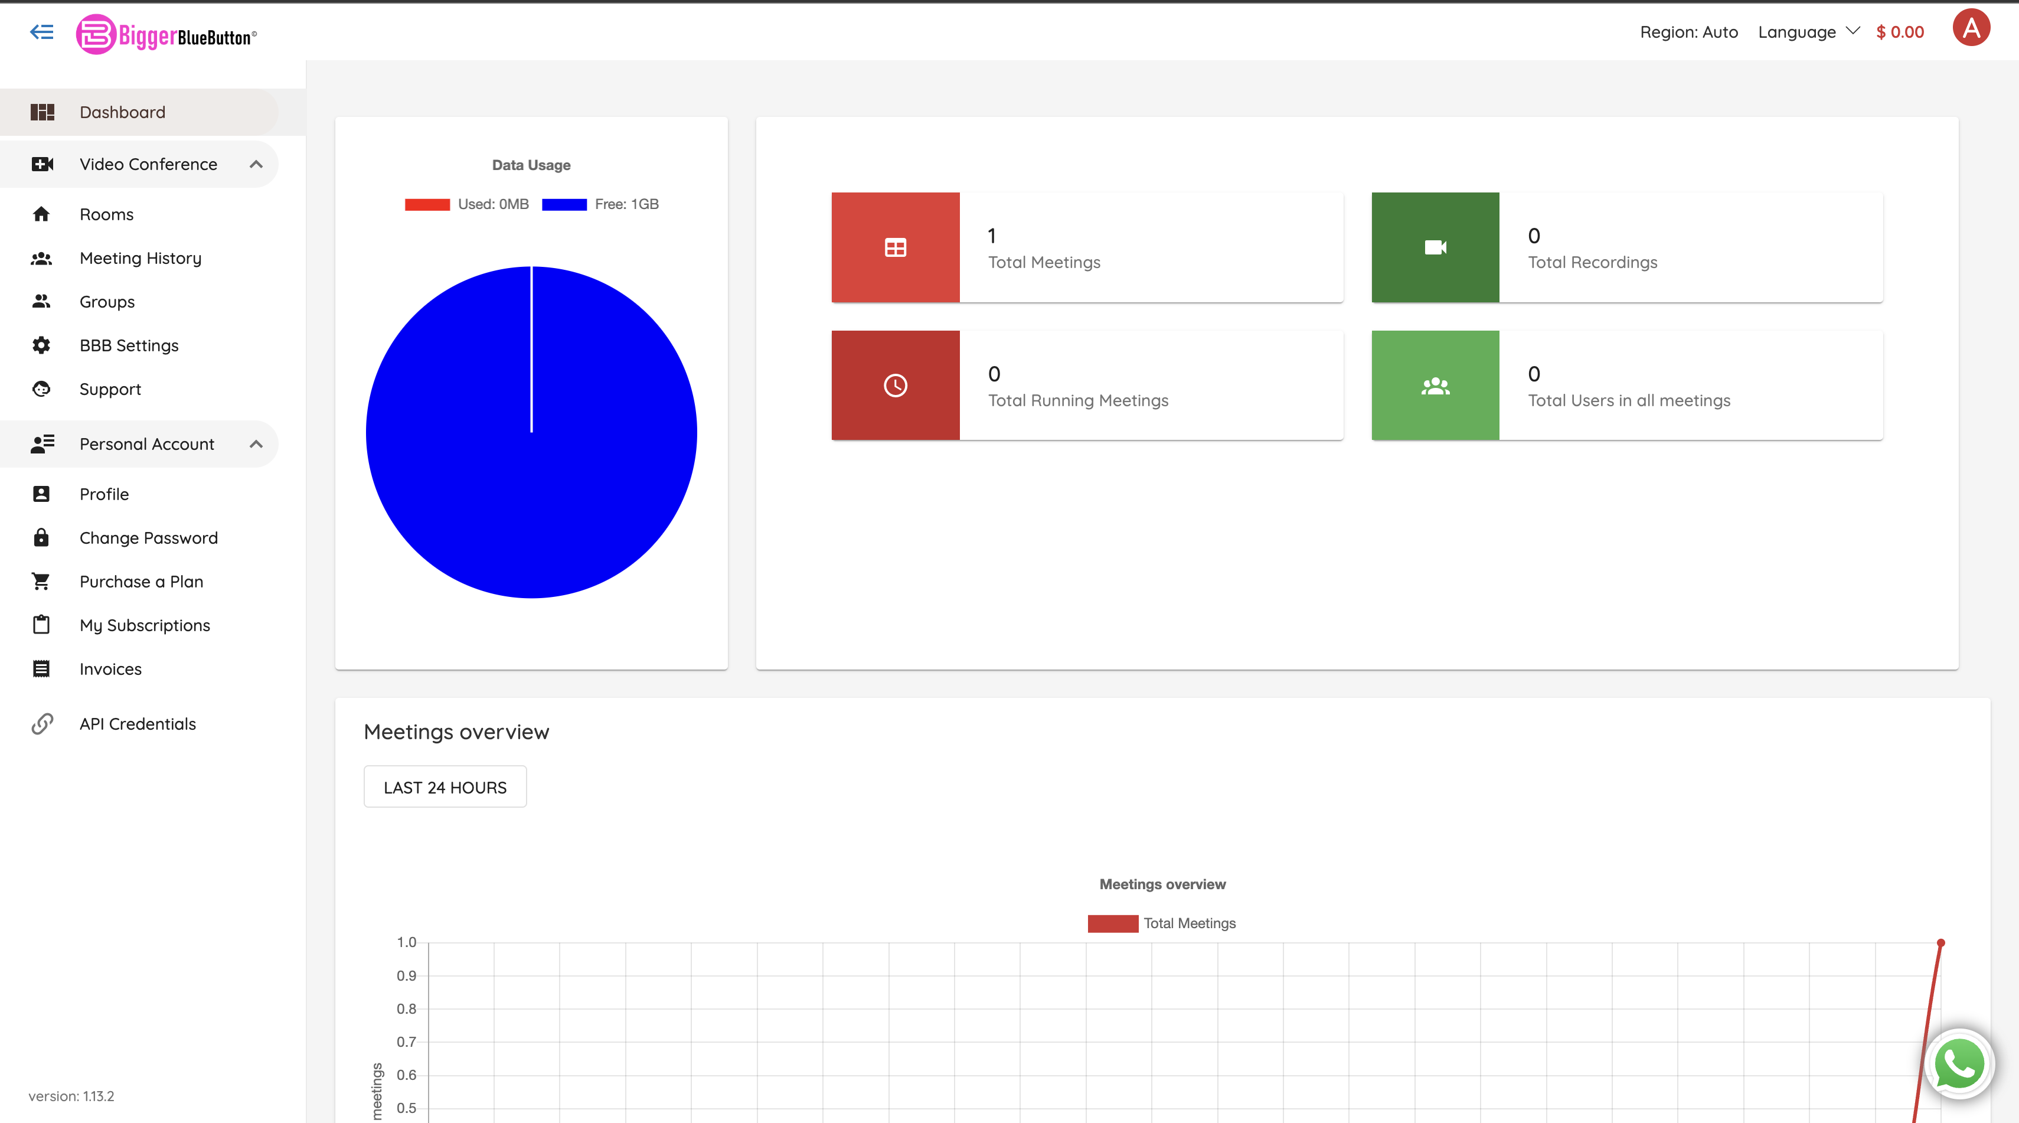Click the Total Recordings camera icon tile

[x=1435, y=247]
